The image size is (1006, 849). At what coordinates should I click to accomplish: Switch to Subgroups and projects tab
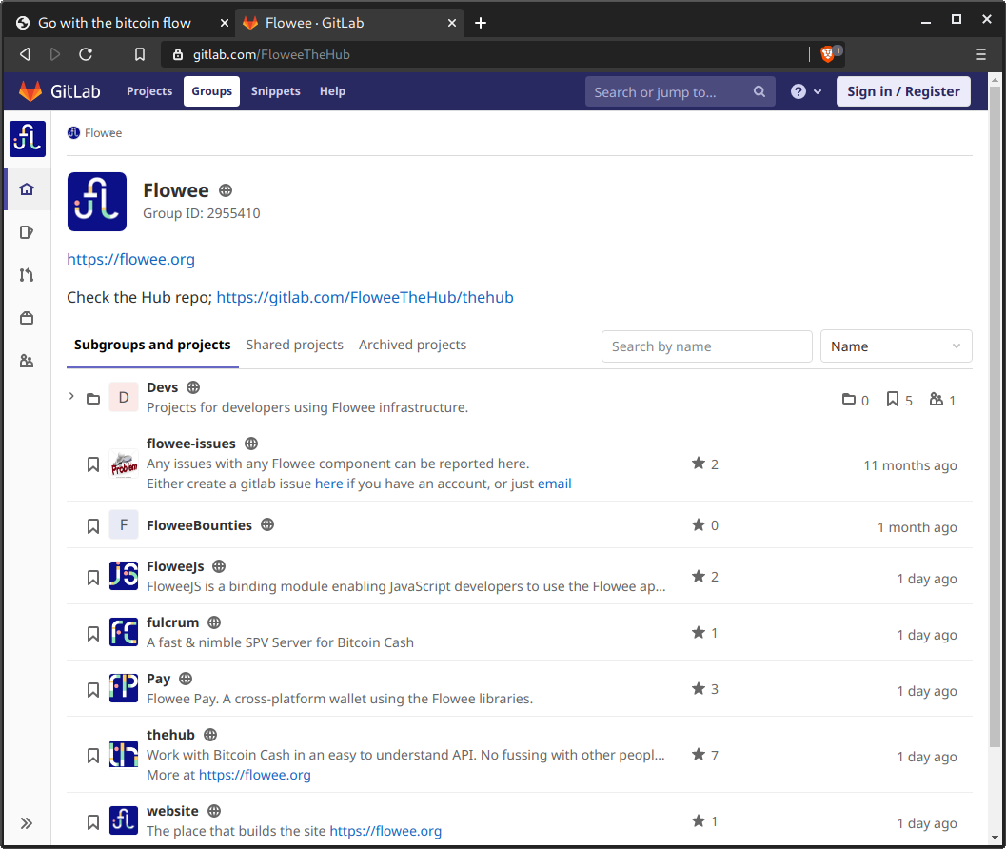152,346
